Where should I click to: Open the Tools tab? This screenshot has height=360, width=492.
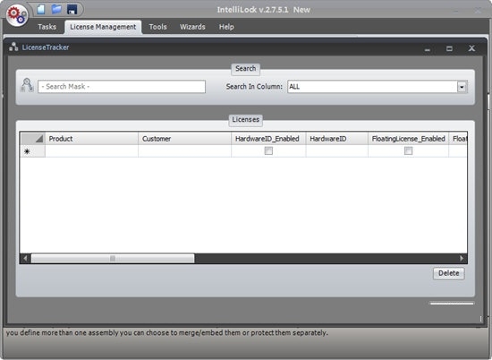[x=157, y=27]
